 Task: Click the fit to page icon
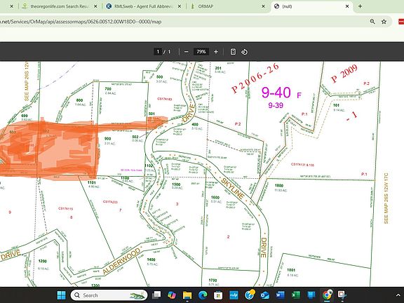[233, 52]
